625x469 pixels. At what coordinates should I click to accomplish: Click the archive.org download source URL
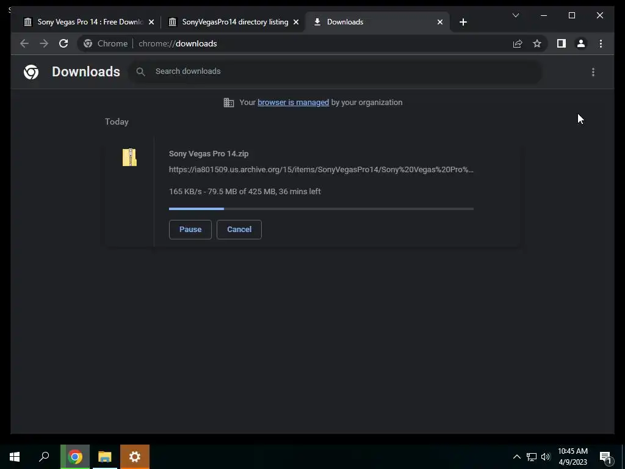coord(321,170)
